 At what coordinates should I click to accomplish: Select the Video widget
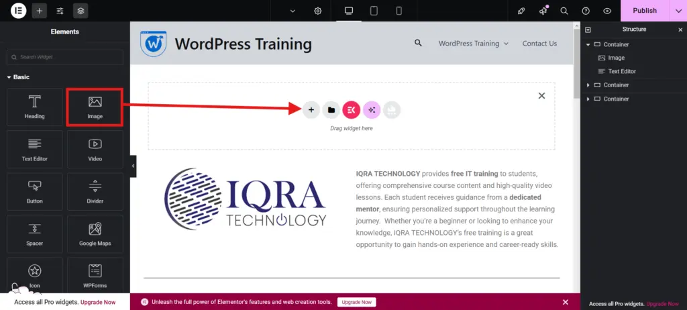[x=95, y=149]
